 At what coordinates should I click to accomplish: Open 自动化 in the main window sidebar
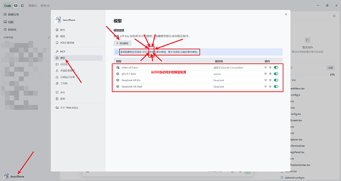click(x=10, y=30)
